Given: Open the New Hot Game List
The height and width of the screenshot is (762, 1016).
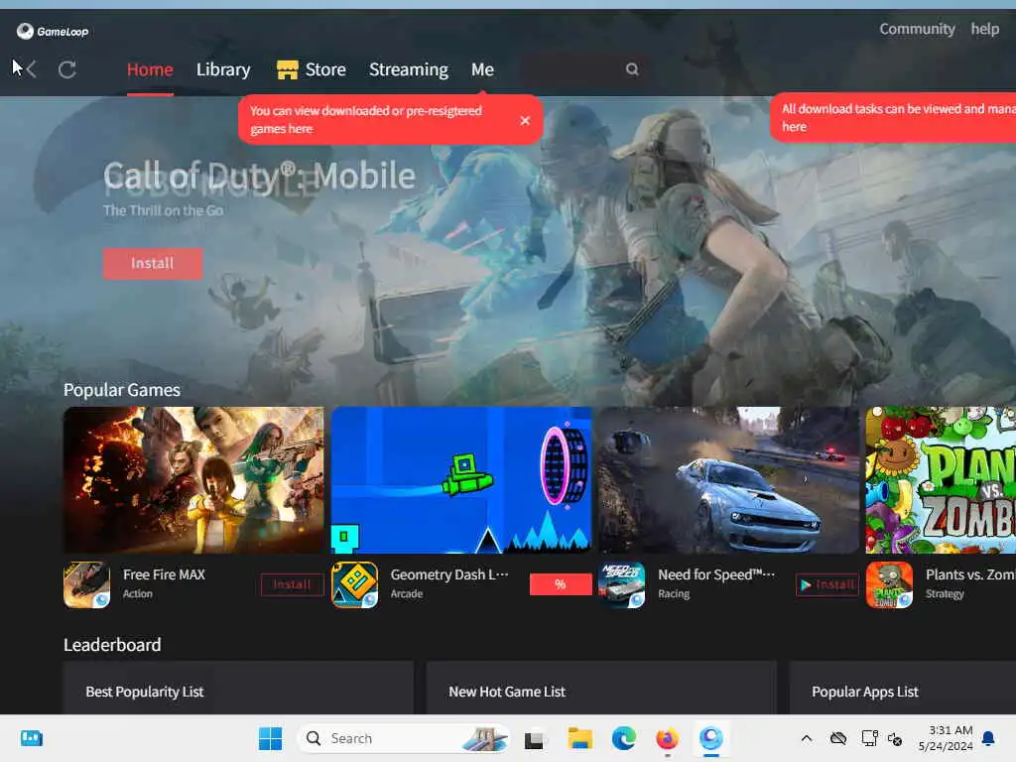Looking at the screenshot, I should 507,692.
